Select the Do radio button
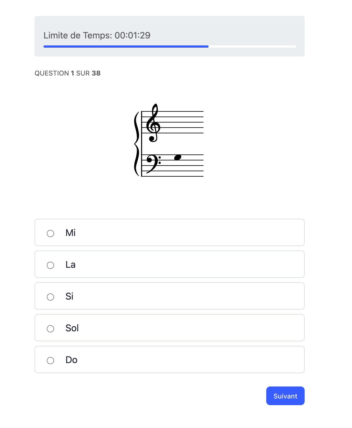Screen dimensions: 352x428 [50, 360]
